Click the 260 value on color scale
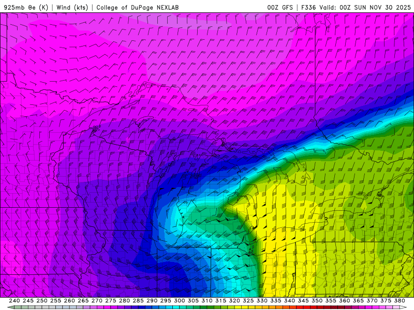The image size is (414, 310). [69, 301]
